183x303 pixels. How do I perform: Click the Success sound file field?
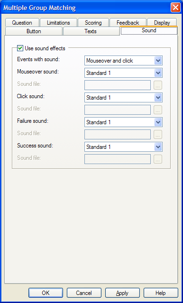pos(118,159)
